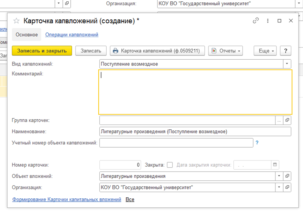
Task: Choose Группа карточек via ellipsis button
Action: tap(279, 120)
